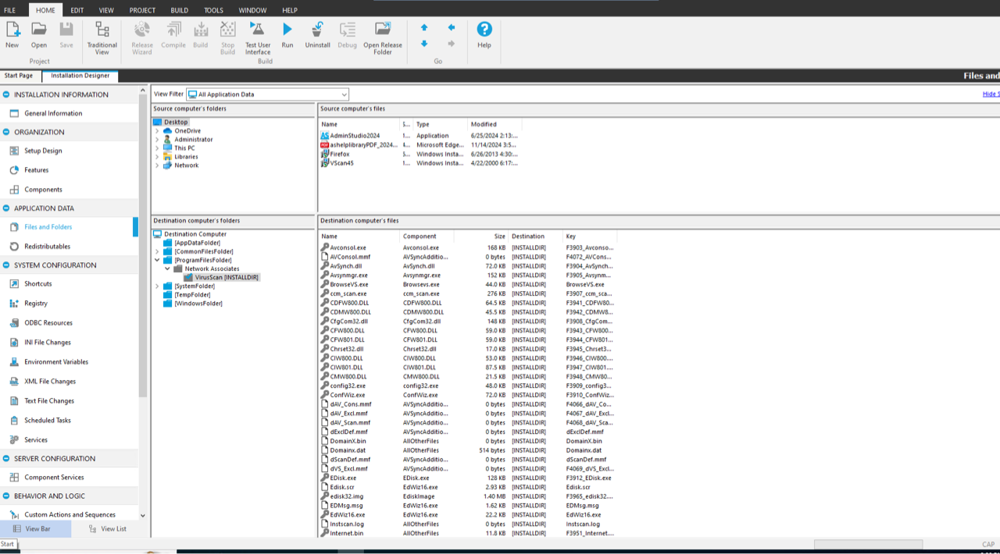Run the project with Run icon
Image resolution: width=1000 pixels, height=554 pixels.
pyautogui.click(x=287, y=34)
